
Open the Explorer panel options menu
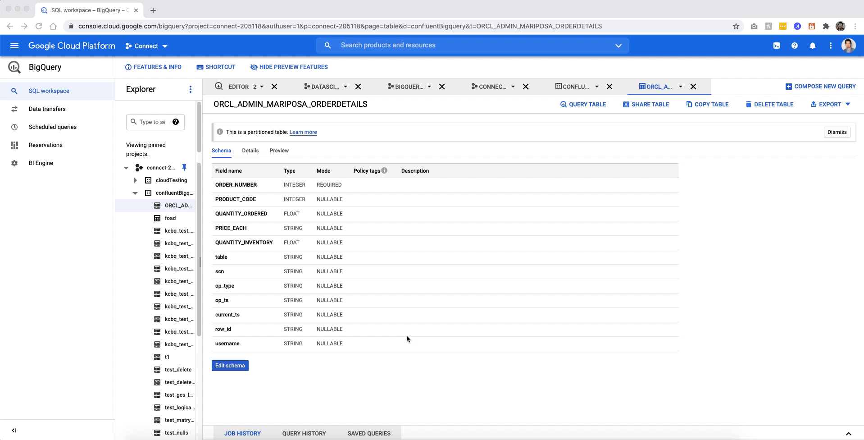[x=191, y=89]
